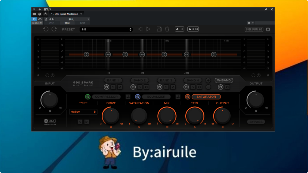Click the sidechain arc icon
This screenshot has height=173, width=308.
pos(40,19)
